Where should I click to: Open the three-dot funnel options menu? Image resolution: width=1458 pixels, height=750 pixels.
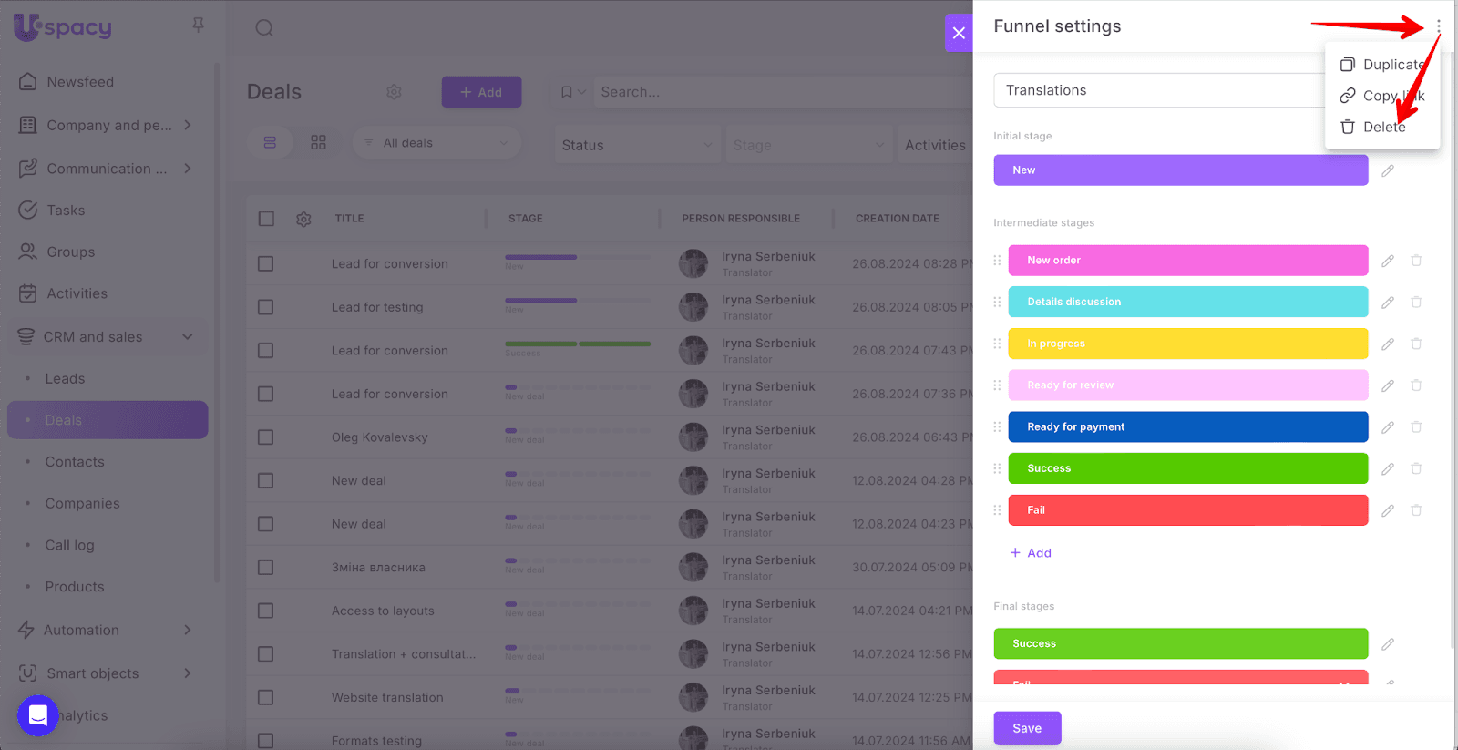tap(1438, 26)
